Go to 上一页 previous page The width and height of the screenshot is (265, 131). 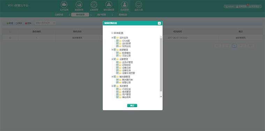point(226,46)
